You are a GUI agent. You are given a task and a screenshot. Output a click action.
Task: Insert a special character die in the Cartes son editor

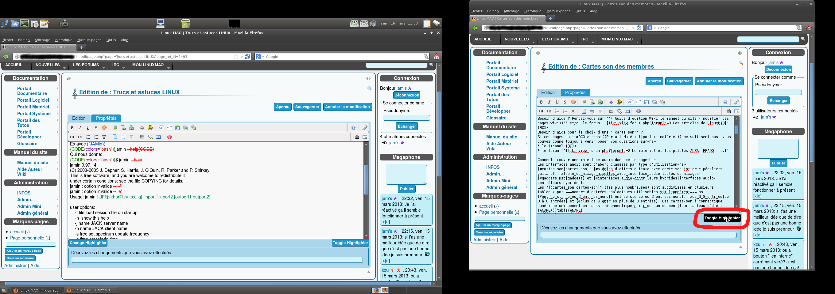click(611, 102)
